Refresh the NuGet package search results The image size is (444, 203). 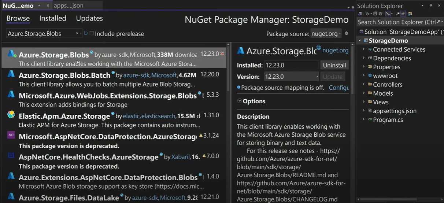click(x=86, y=33)
